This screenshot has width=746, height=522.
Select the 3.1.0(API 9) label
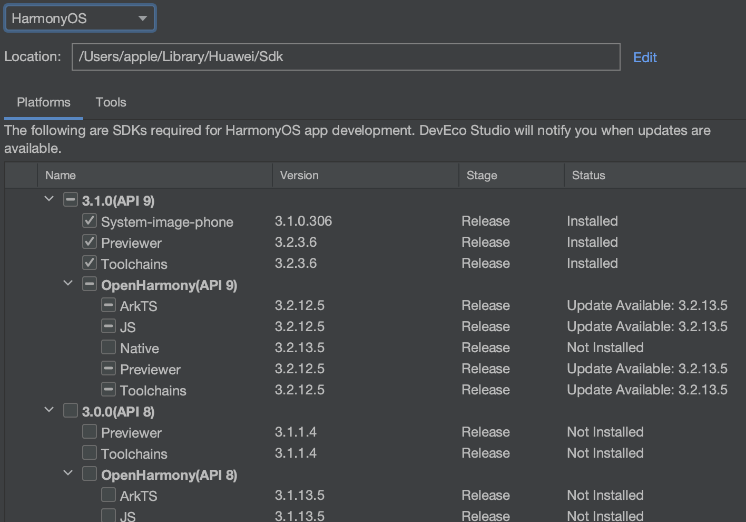point(118,201)
